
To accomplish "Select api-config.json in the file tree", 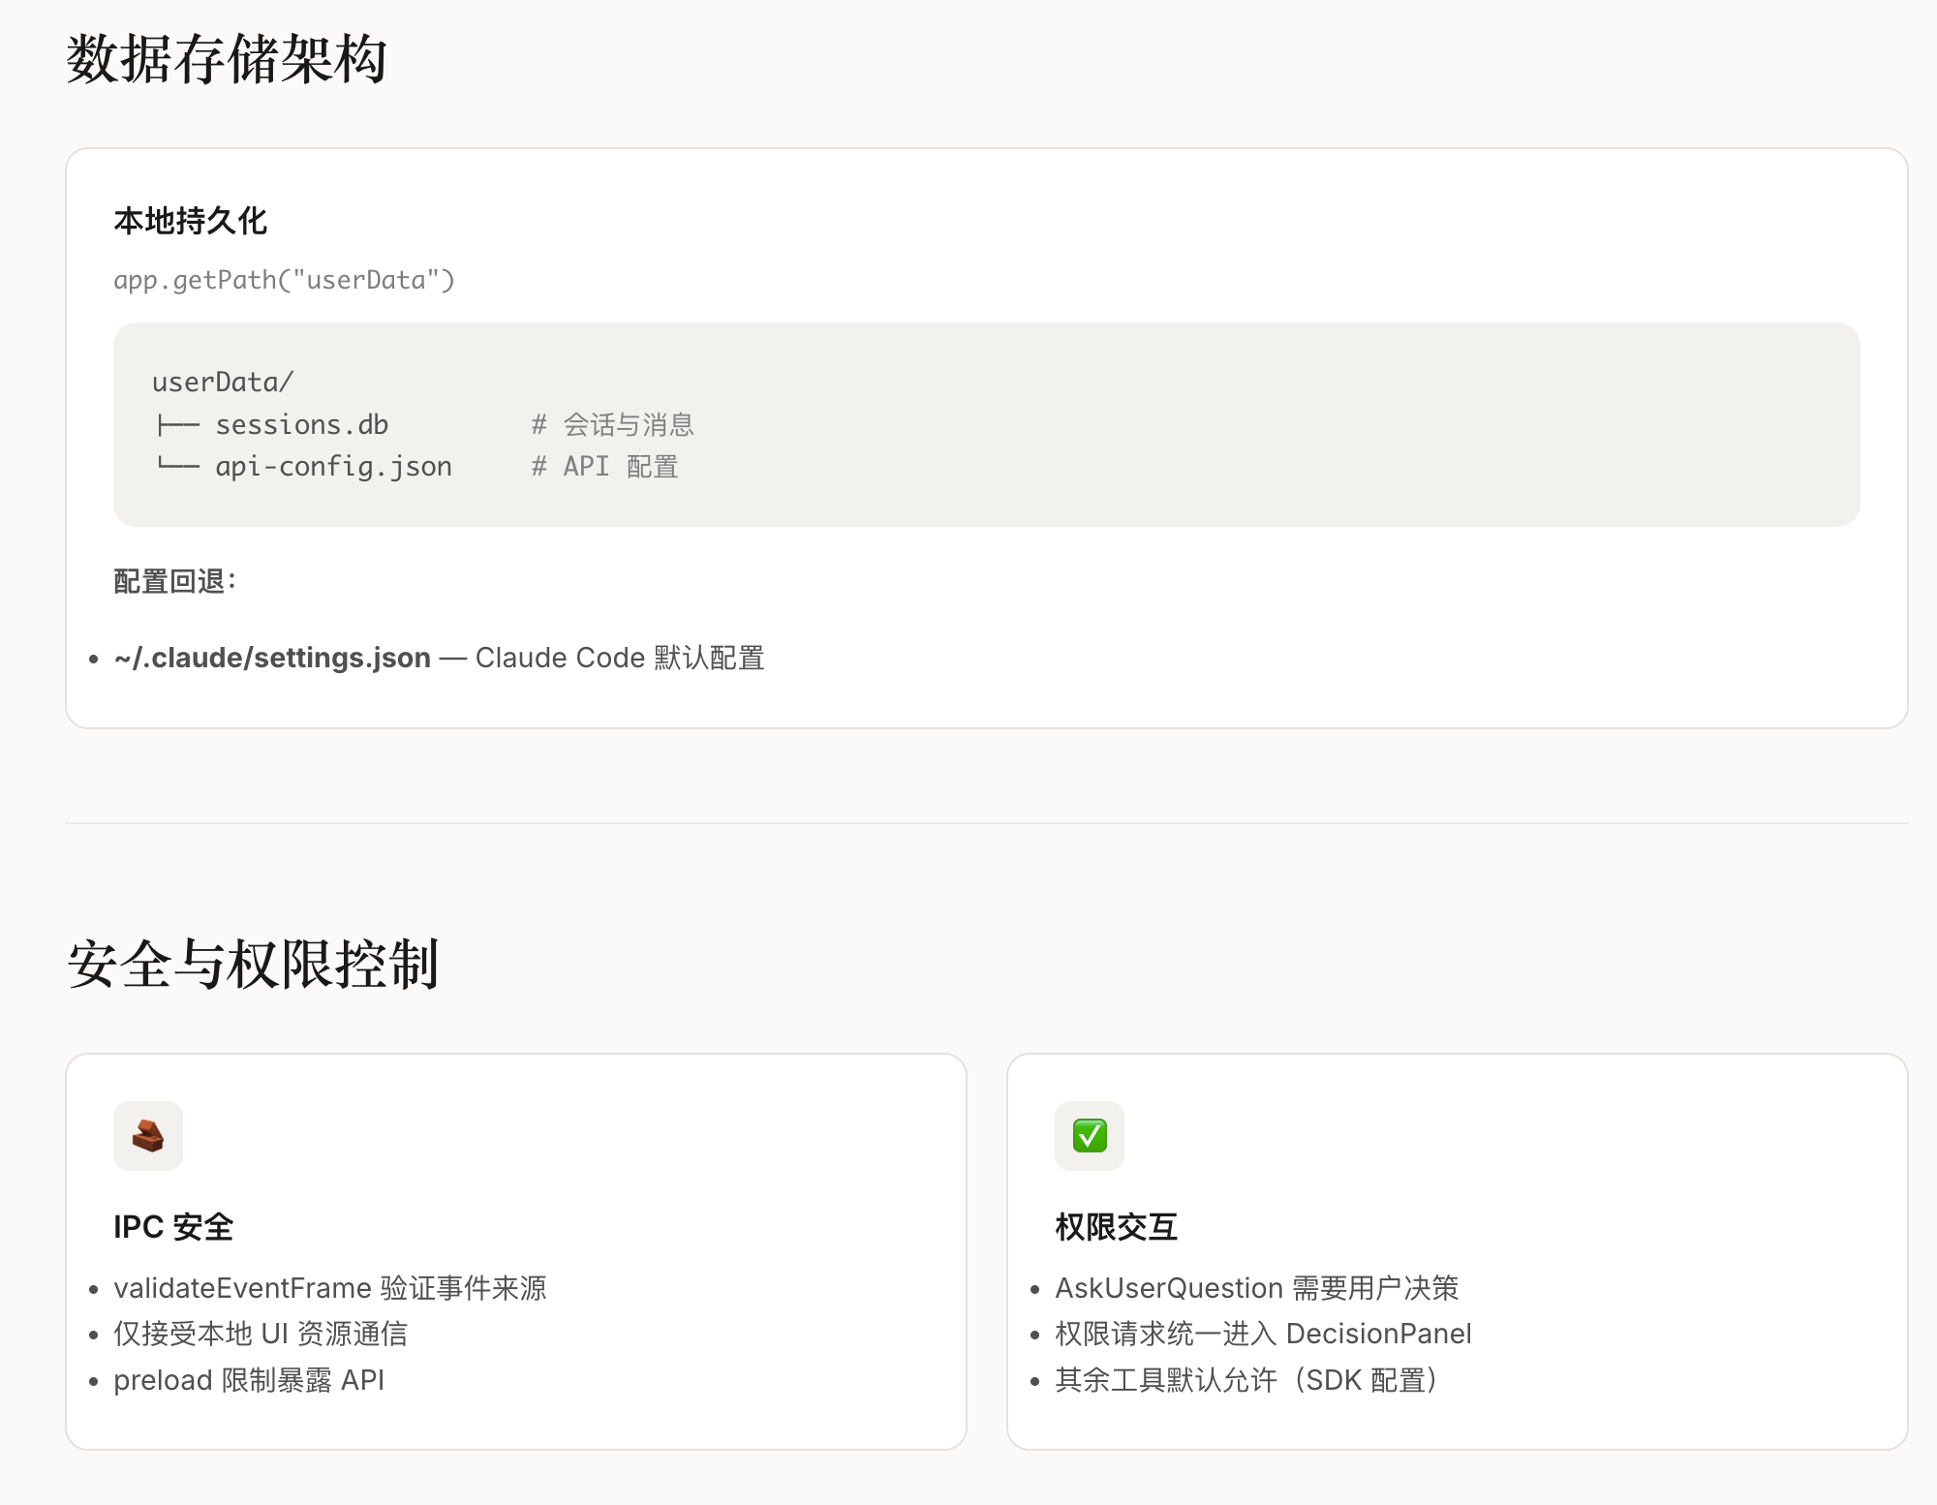I will pos(333,467).
